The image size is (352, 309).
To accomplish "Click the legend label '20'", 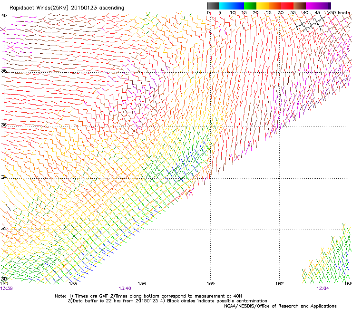I will click(x=256, y=13).
